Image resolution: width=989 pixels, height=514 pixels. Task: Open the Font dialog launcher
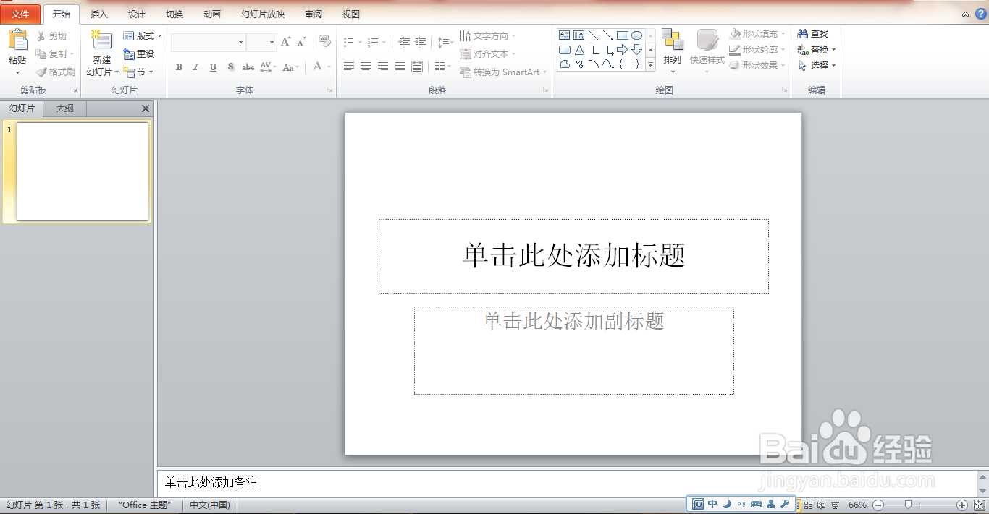(329, 90)
